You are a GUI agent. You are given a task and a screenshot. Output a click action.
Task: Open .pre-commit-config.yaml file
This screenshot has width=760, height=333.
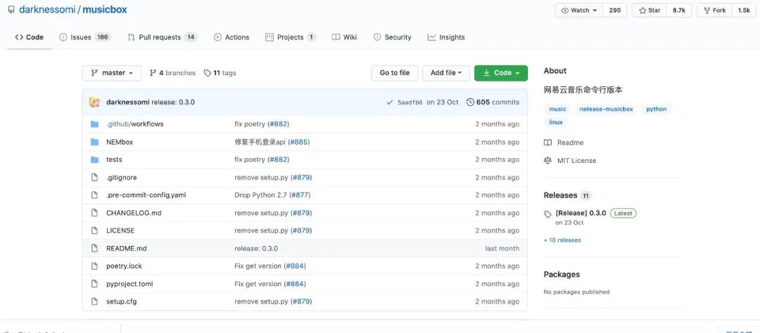[x=146, y=195]
